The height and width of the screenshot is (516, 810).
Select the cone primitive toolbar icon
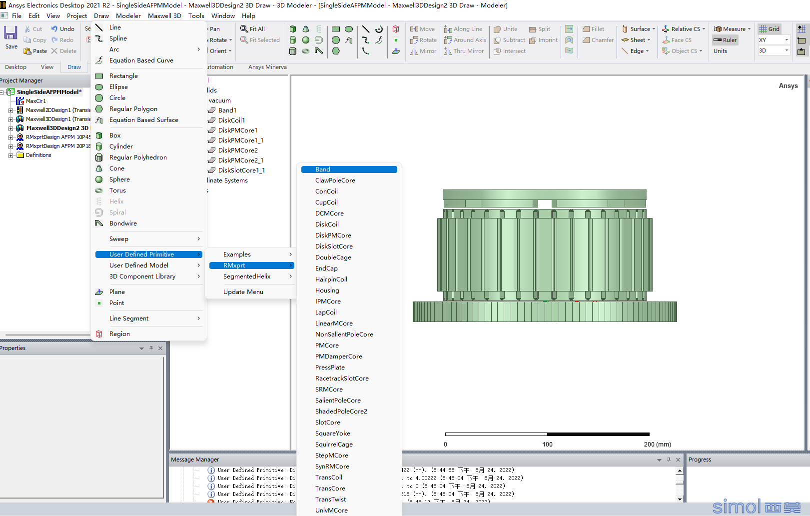pyautogui.click(x=306, y=29)
